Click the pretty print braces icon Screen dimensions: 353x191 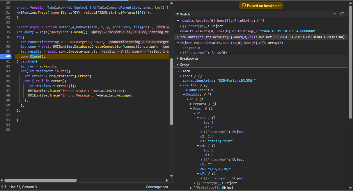pos(4,187)
